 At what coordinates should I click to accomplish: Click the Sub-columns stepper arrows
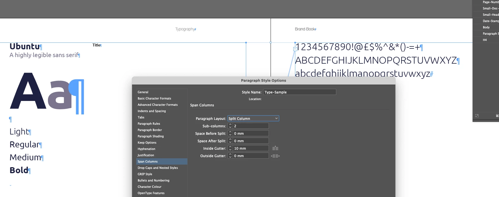(x=230, y=126)
